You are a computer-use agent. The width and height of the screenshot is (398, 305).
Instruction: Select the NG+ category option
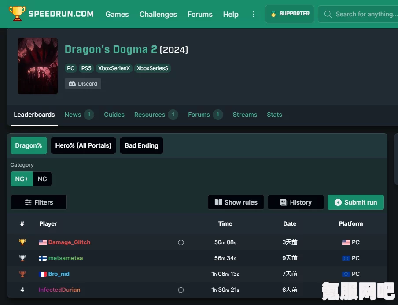[x=22, y=179]
